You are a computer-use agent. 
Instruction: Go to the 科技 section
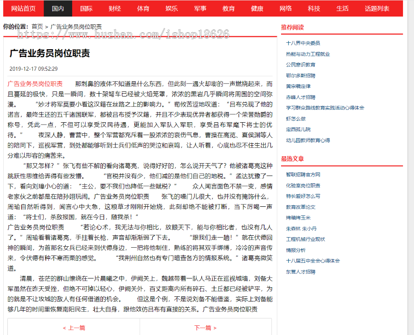314,9
